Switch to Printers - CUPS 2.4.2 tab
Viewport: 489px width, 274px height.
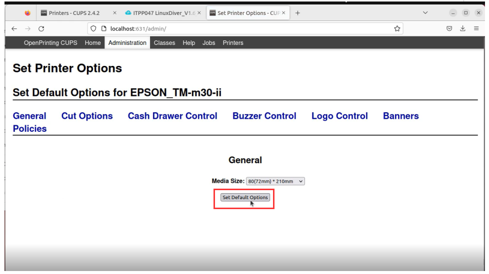tap(78, 13)
